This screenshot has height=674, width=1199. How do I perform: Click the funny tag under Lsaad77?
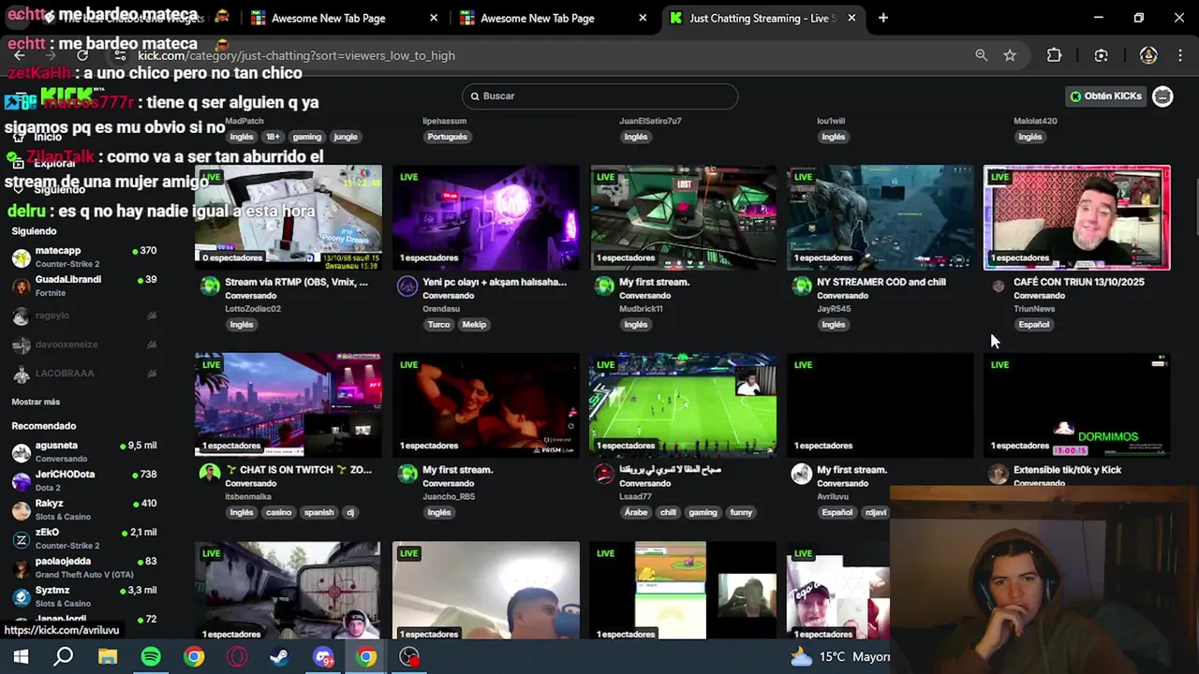(x=741, y=513)
